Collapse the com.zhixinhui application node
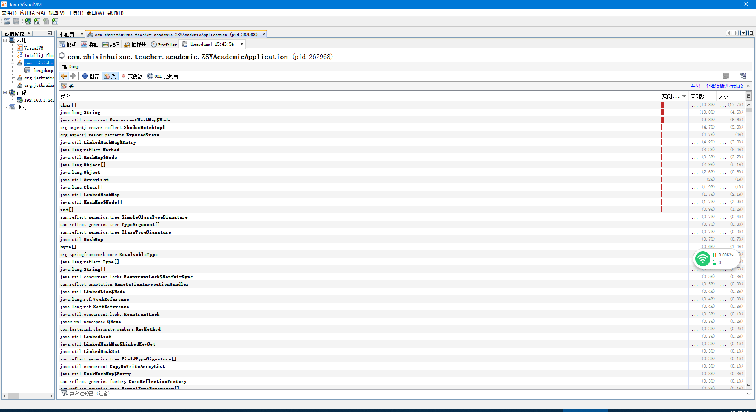756x412 pixels. click(x=12, y=63)
